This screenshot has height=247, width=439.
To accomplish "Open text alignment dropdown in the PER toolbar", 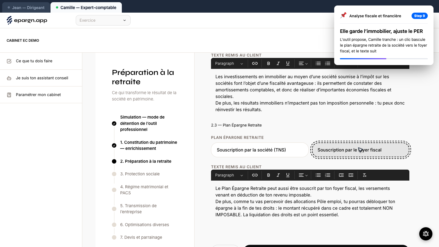I will tap(303, 175).
